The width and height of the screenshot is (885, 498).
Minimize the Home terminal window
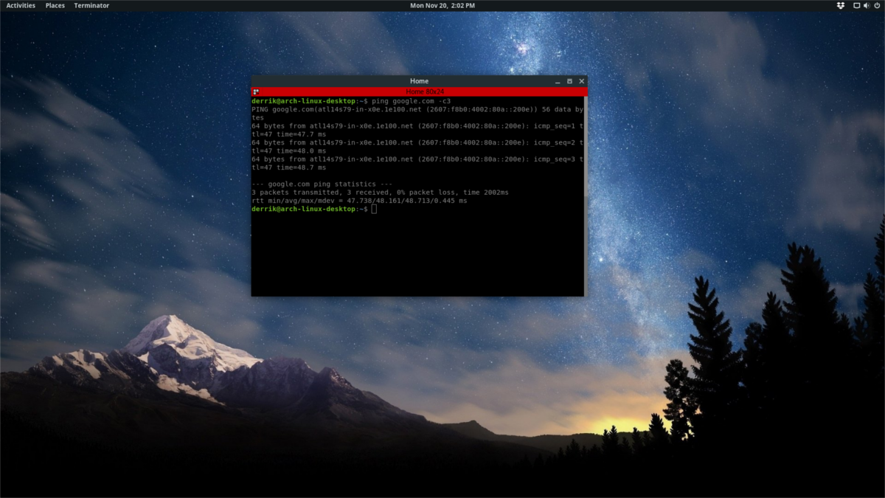pos(558,81)
